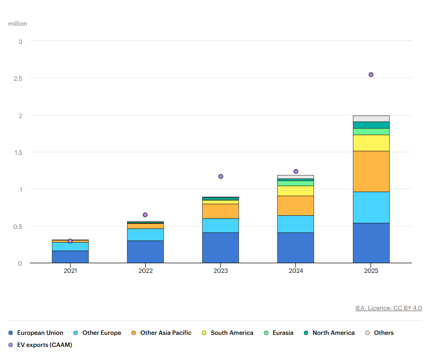Toggle Other Asia Pacific legend entry

click(x=161, y=333)
